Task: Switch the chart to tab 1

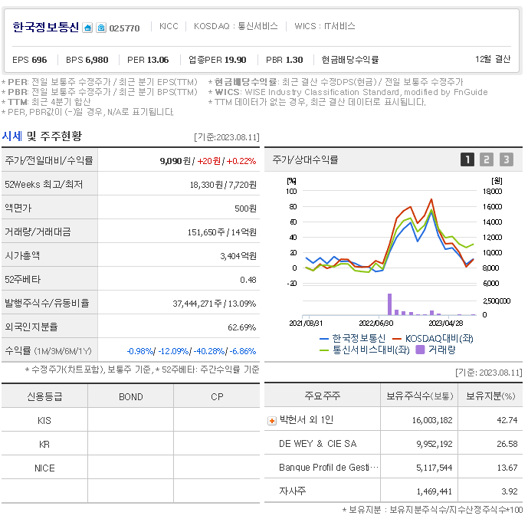Action: (x=467, y=159)
